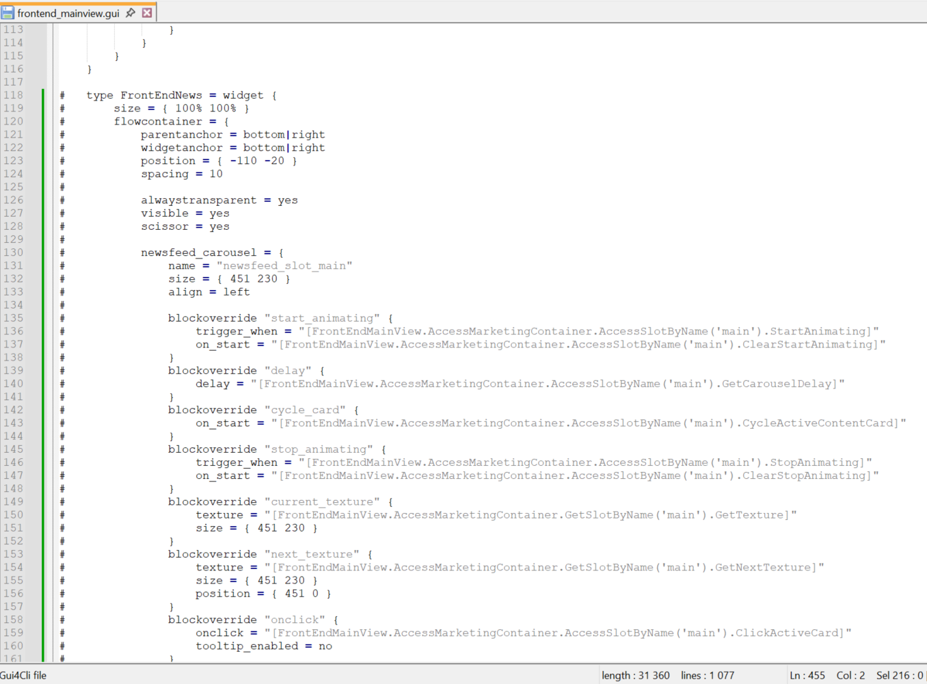Click the blockoverride "current_texture" line

click(x=281, y=502)
